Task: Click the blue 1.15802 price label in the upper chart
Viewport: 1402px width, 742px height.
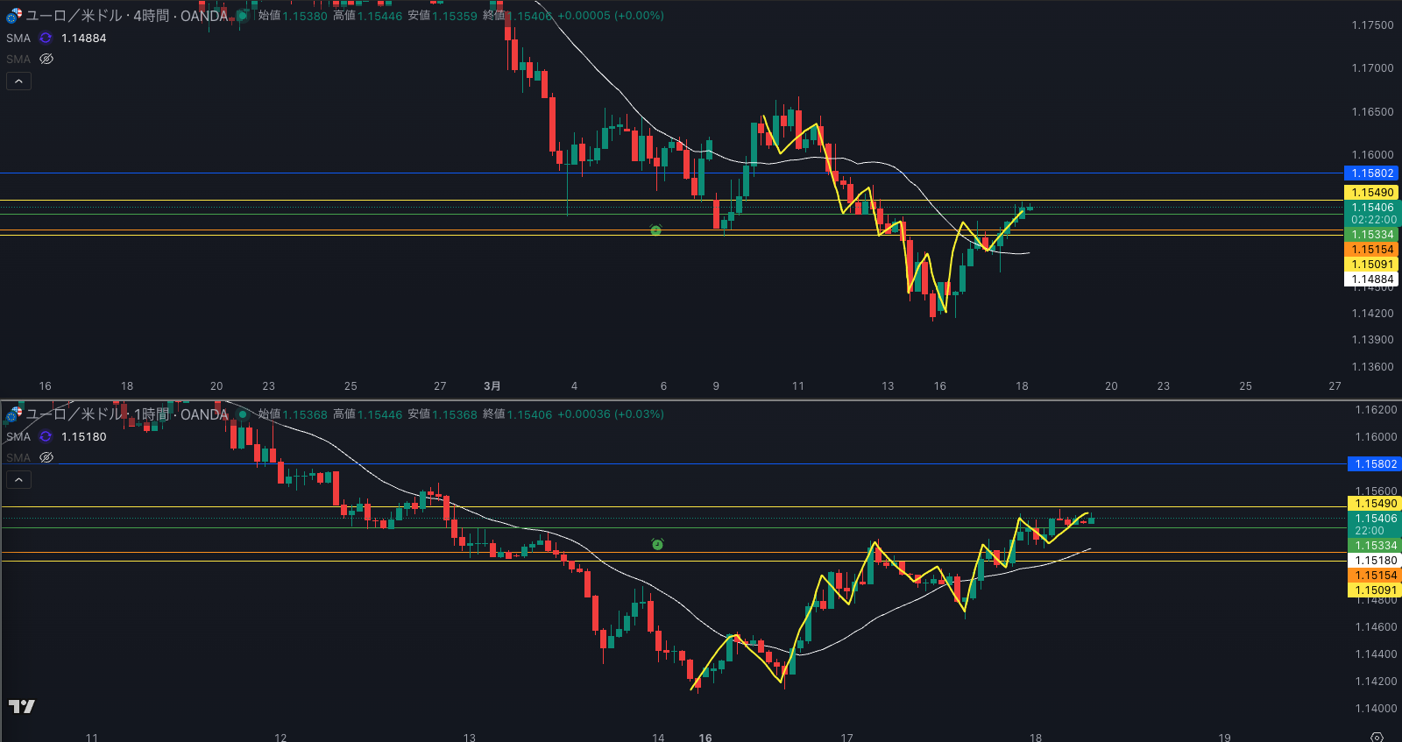Action: 1371,173
